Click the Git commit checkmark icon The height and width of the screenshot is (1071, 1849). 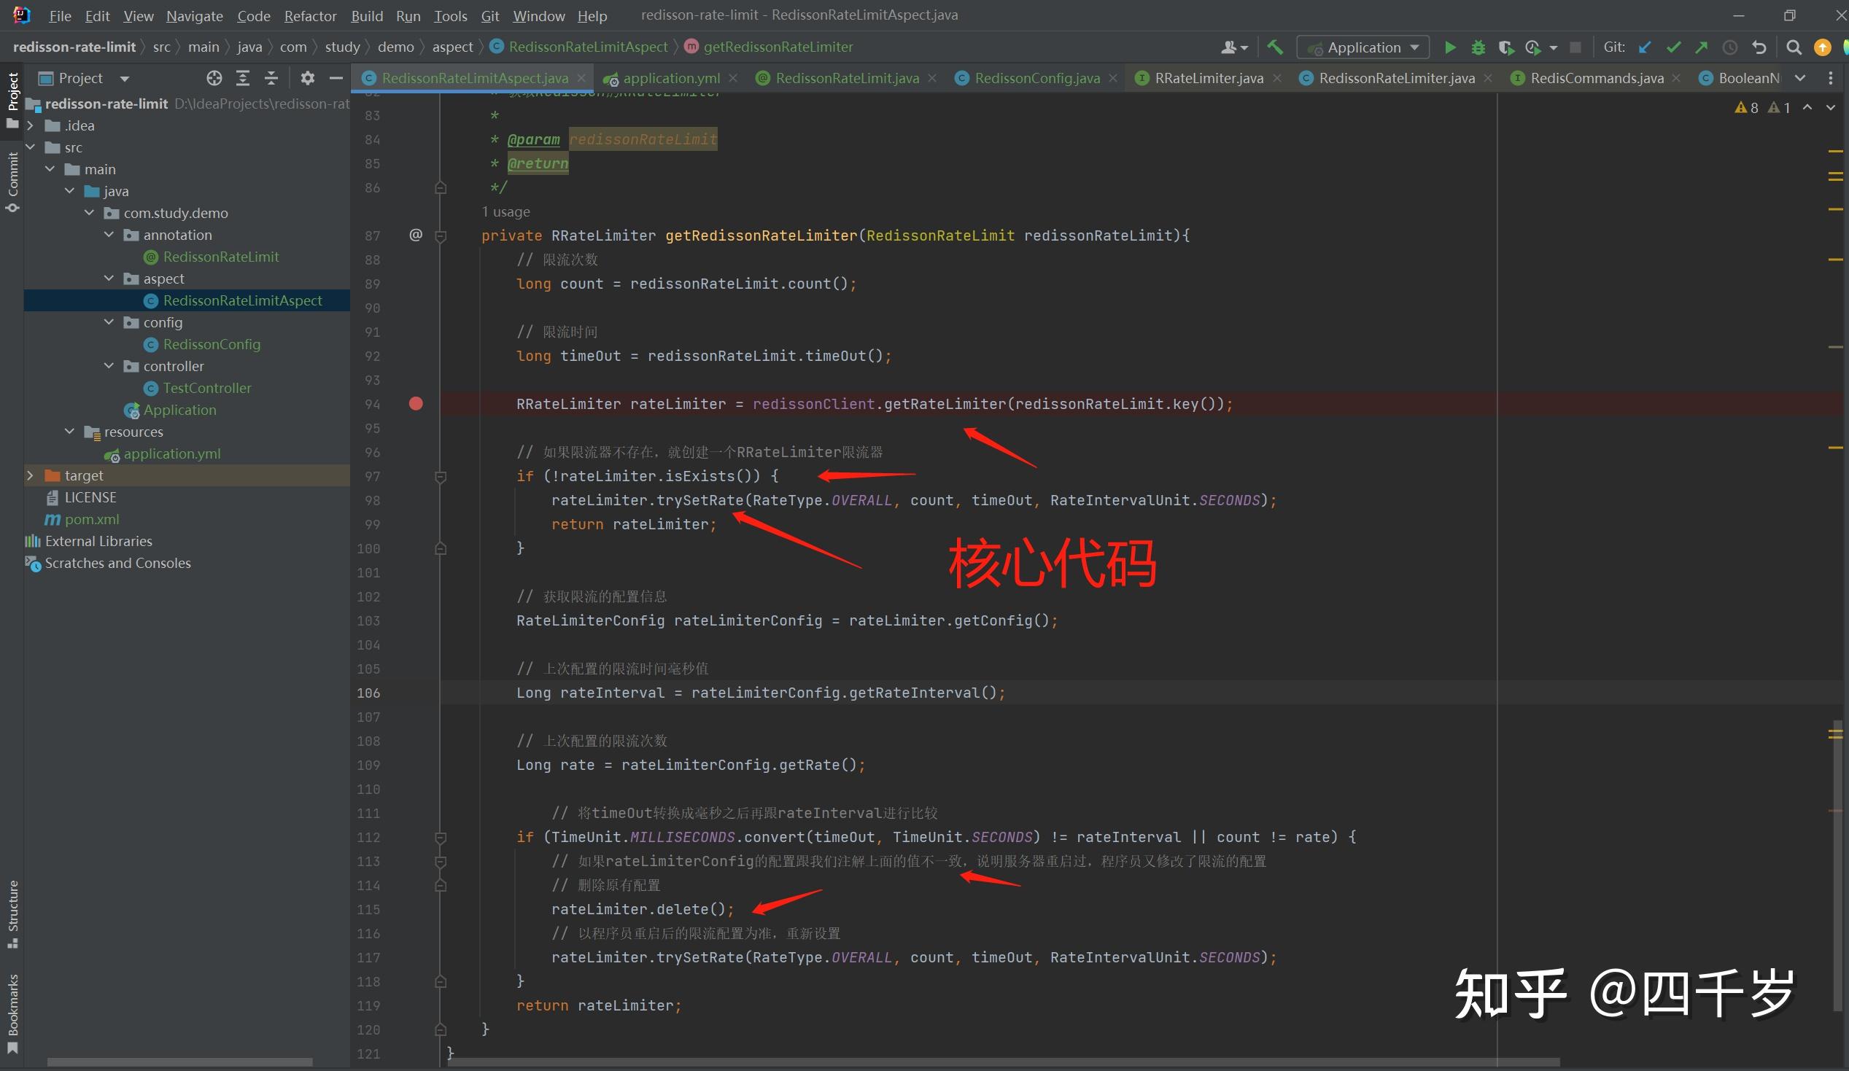1674,47
